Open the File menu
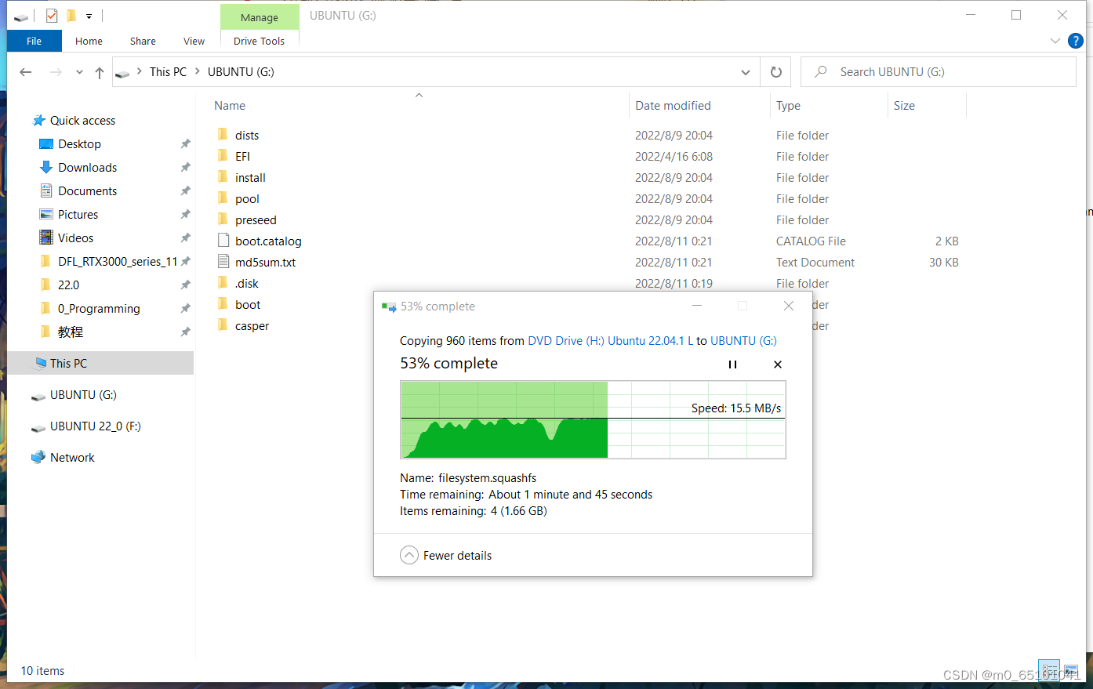This screenshot has height=689, width=1093. tap(34, 41)
